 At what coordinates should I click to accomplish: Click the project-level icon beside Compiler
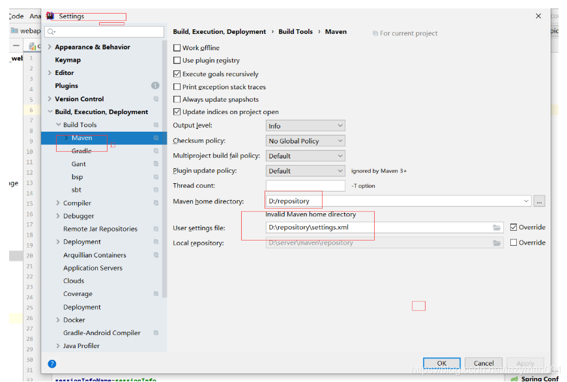click(156, 203)
